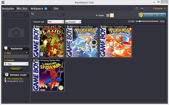Maximize the RomStation window
This screenshot has width=169, height=105.
click(158, 2)
